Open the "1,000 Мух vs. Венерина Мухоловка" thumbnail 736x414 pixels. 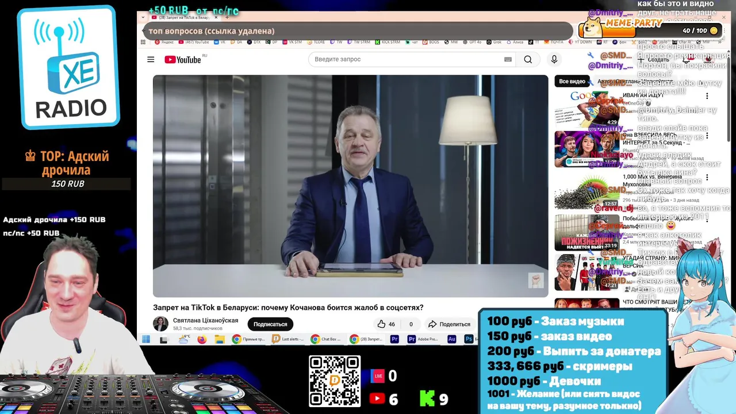point(586,191)
